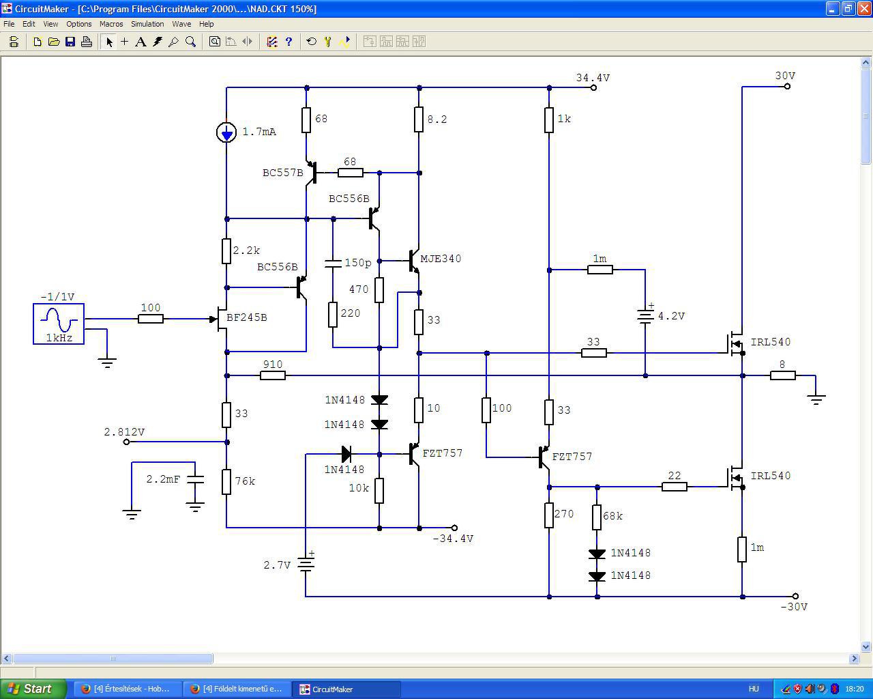
Task: Click the Fit circuit to window icon
Action: (x=215, y=42)
